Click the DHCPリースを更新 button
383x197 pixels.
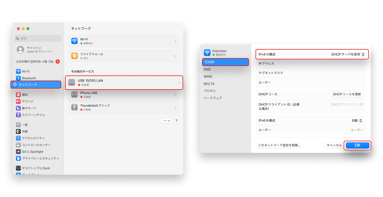click(346, 94)
